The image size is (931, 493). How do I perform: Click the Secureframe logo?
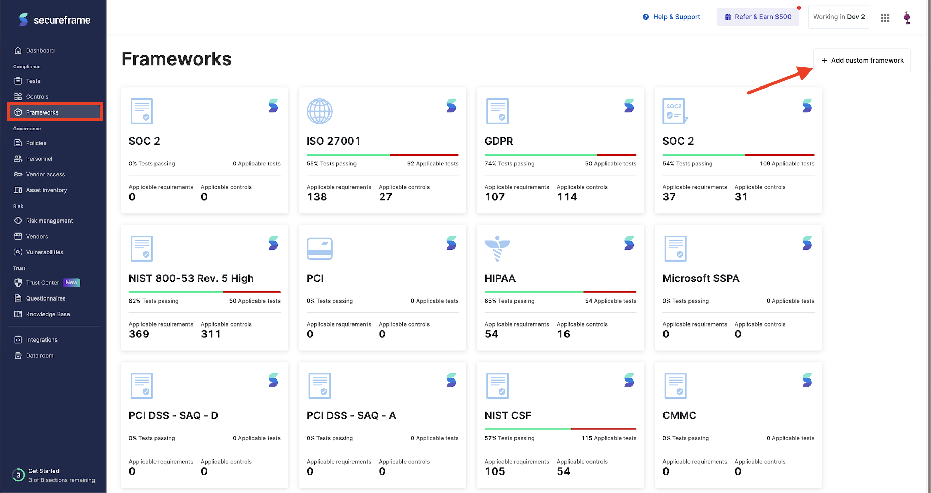[54, 20]
